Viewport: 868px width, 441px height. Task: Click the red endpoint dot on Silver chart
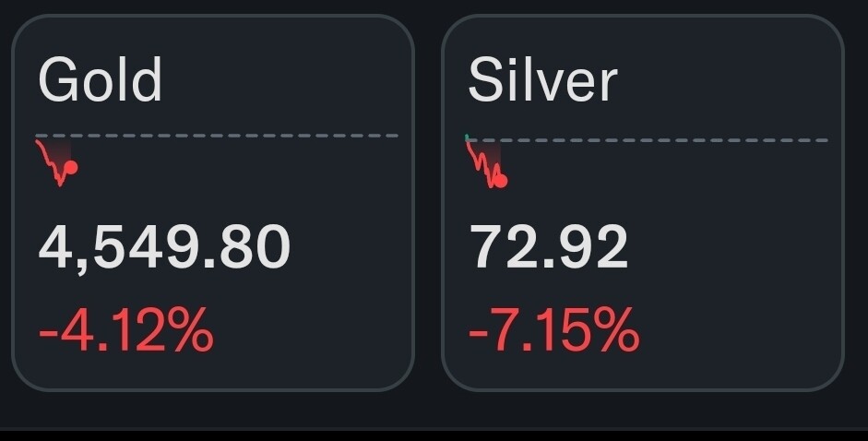[x=501, y=181]
